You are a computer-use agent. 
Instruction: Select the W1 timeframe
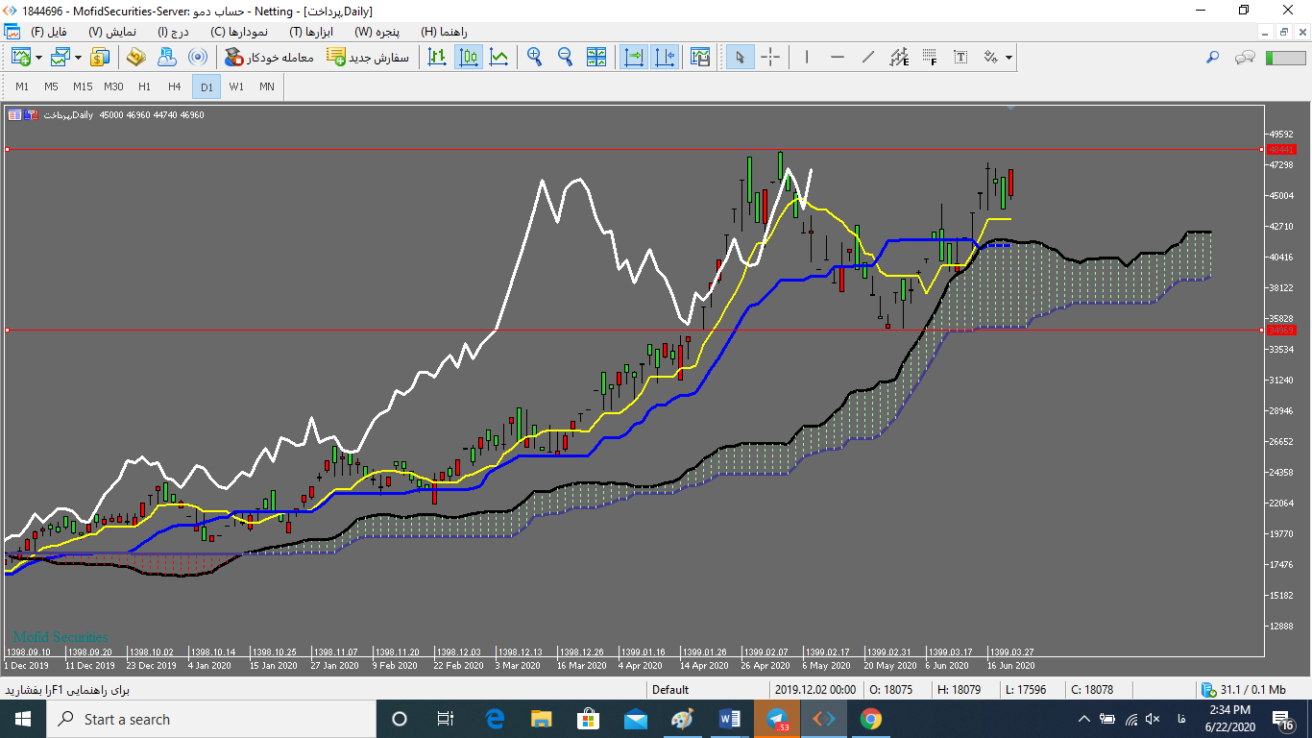(x=236, y=86)
